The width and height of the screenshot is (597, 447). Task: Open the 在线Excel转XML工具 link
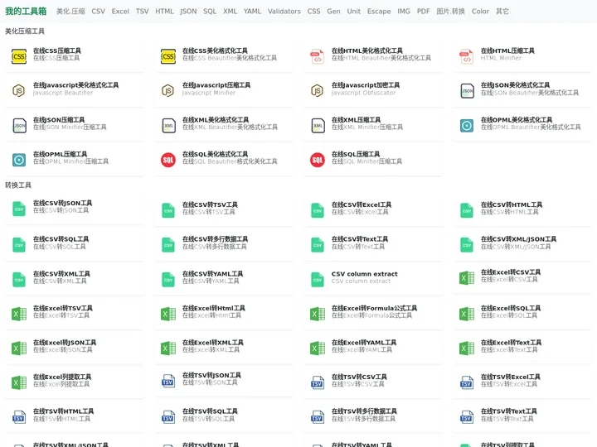[x=213, y=343]
